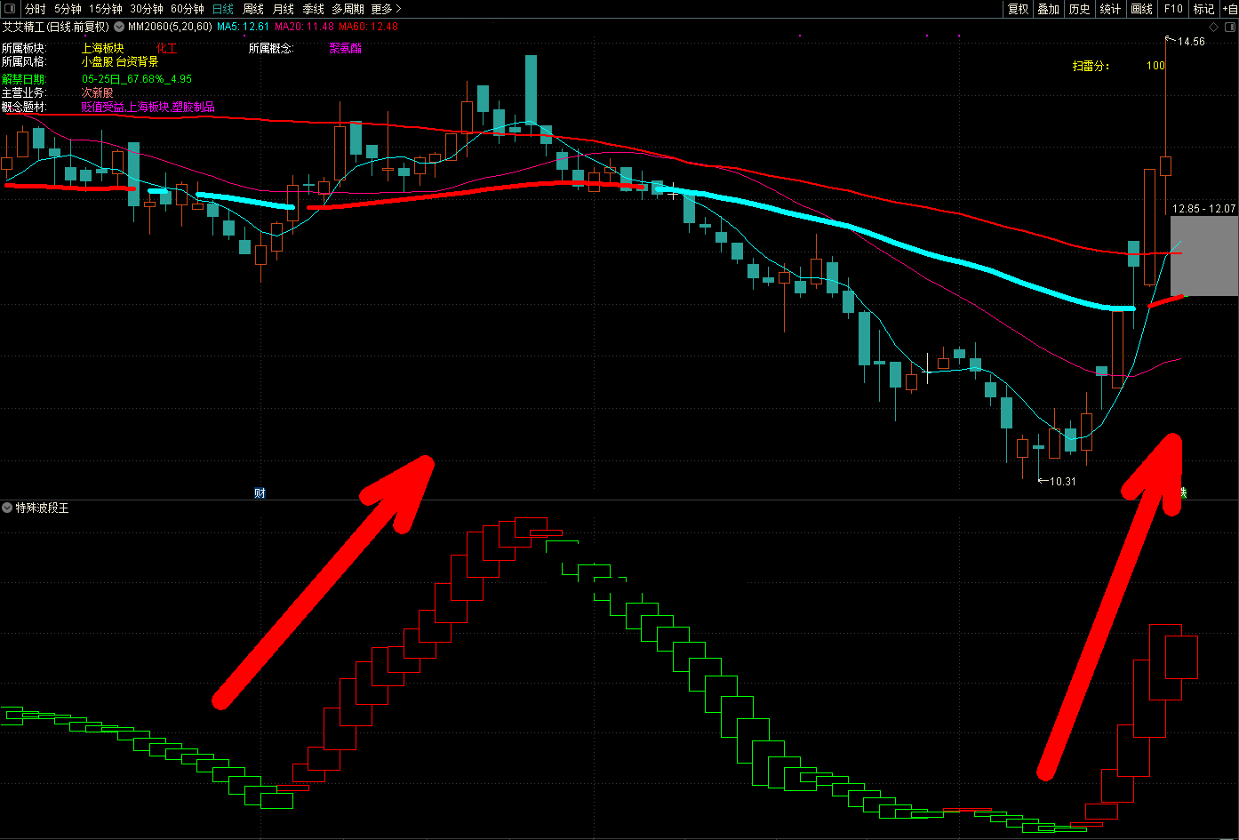Screen dimensions: 1239x840
Task: Select the 15分钟 period tab
Action: pos(105,9)
